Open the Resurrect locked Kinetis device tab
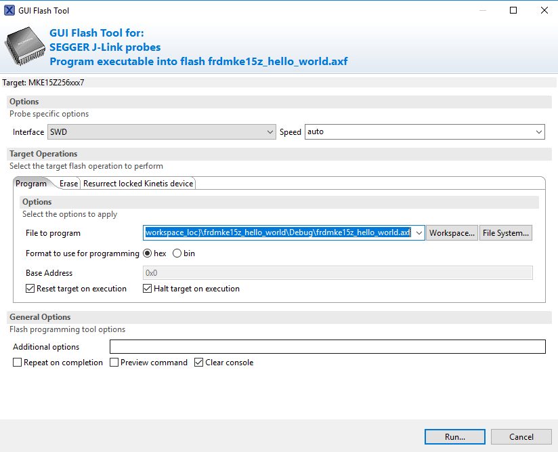The width and height of the screenshot is (558, 452). pos(138,184)
